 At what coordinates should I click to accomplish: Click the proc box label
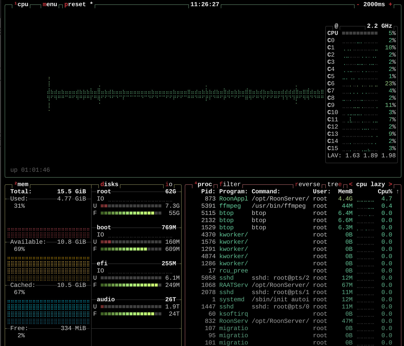click(205, 184)
